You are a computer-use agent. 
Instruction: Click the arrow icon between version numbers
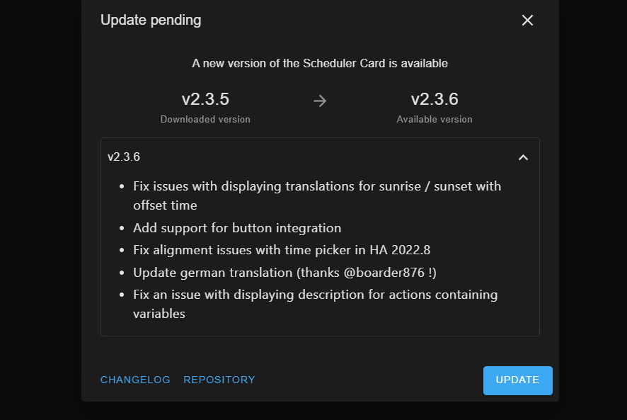pyautogui.click(x=320, y=100)
